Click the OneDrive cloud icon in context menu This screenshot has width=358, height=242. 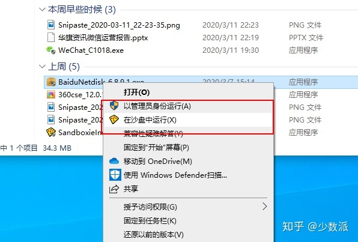(x=114, y=161)
